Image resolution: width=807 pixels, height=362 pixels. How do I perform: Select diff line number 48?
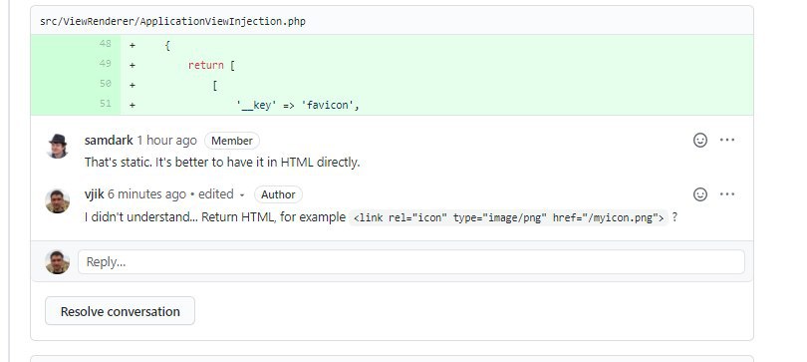point(105,44)
